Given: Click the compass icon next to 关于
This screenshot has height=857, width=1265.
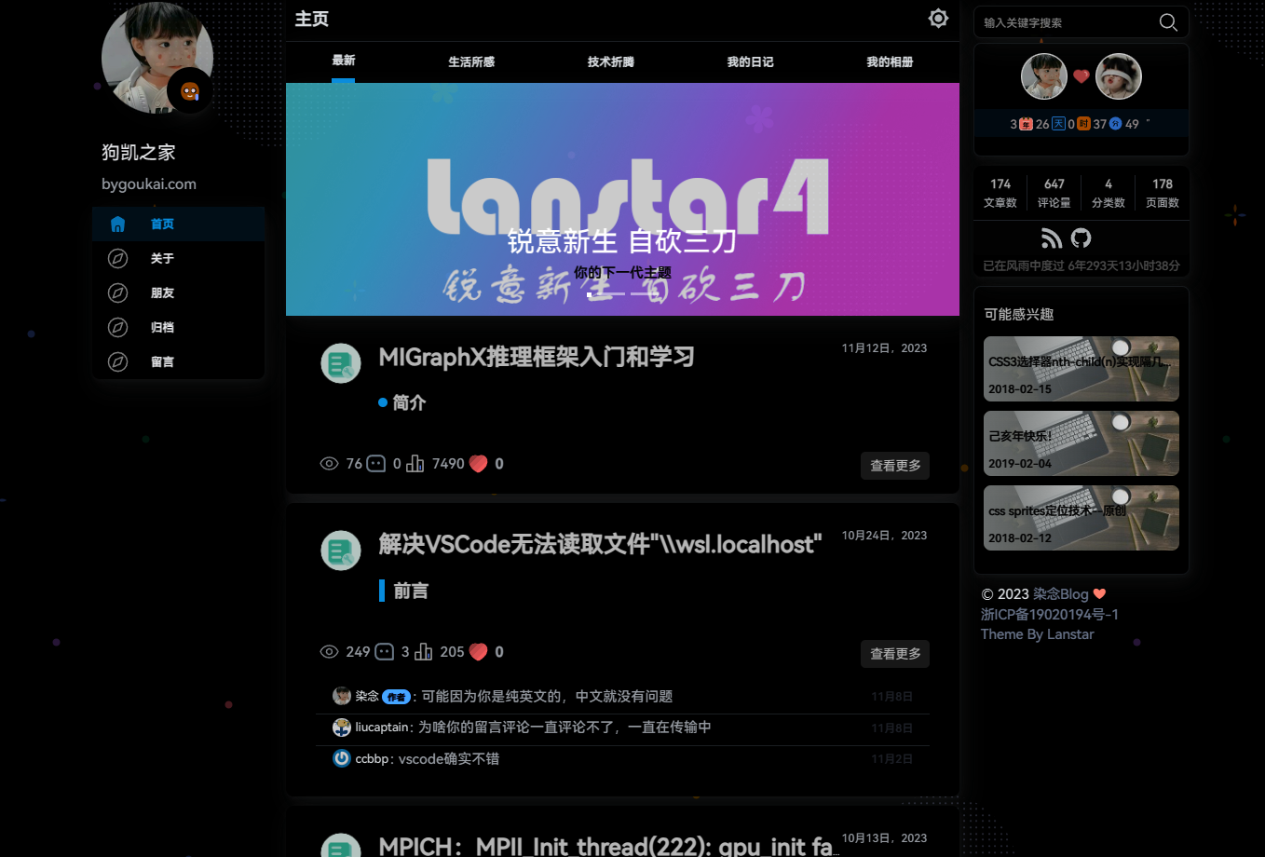Looking at the screenshot, I should click(117, 259).
